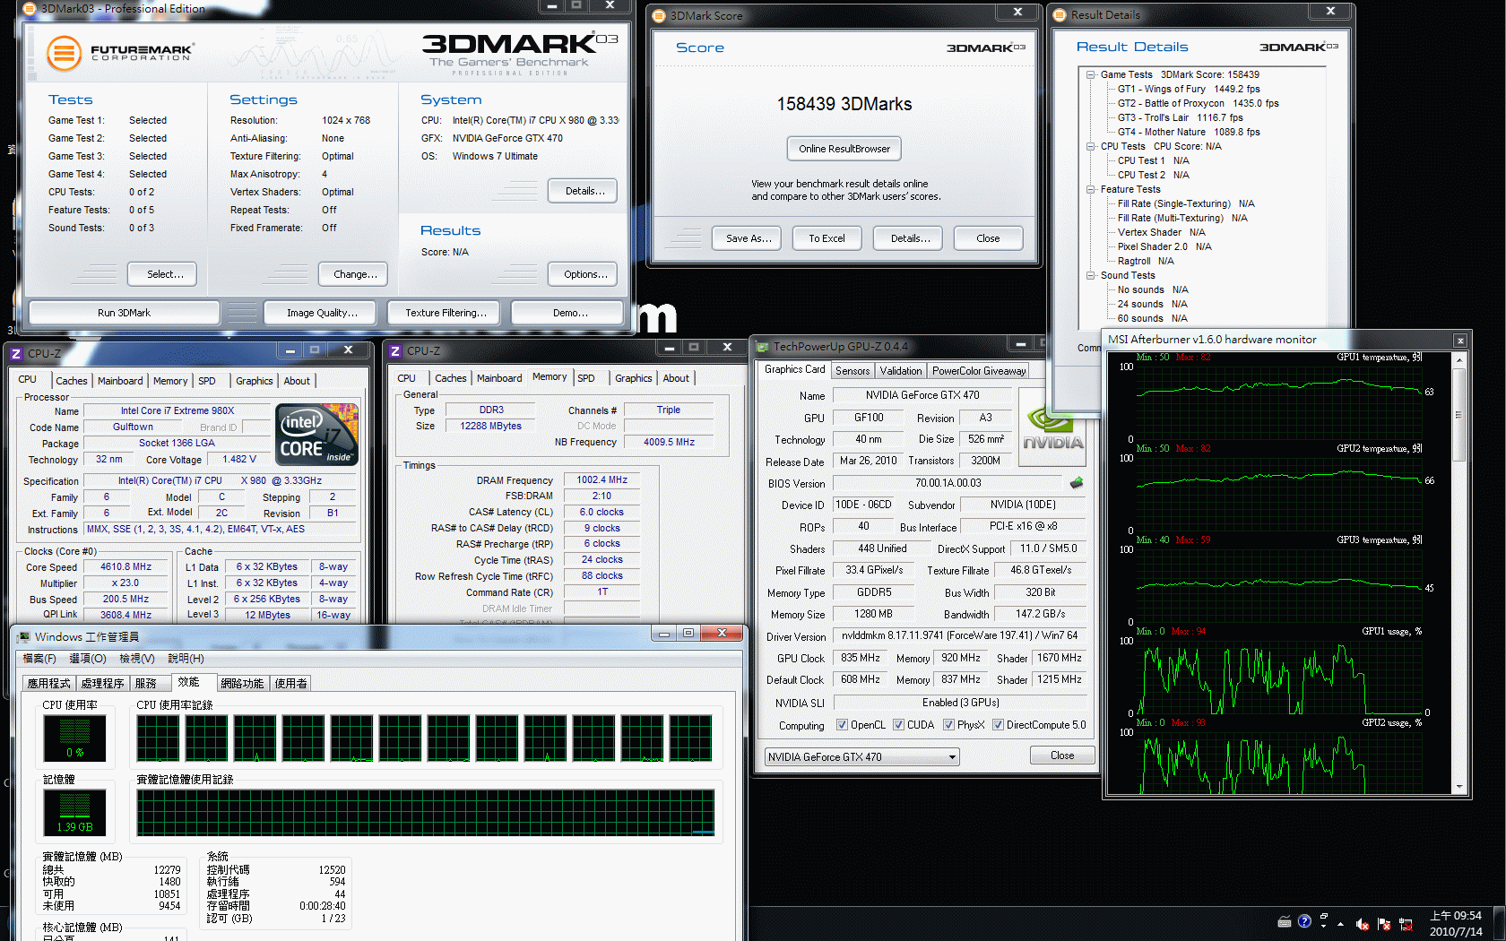Toggle the OpenCL checkbox in GPU-Z
The height and width of the screenshot is (941, 1506).
pyautogui.click(x=842, y=725)
